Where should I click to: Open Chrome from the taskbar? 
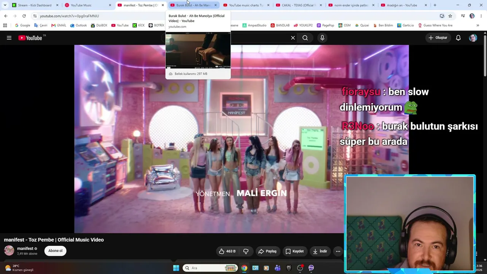244,268
